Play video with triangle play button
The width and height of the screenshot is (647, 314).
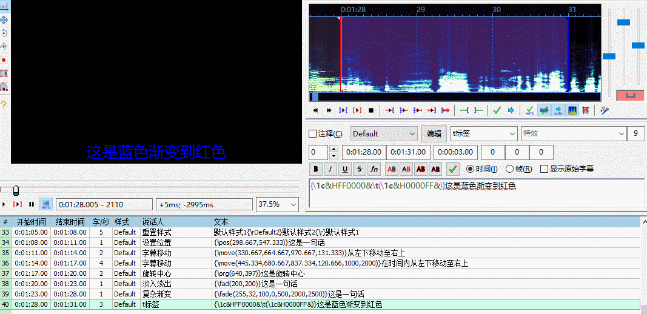pyautogui.click(x=4, y=204)
